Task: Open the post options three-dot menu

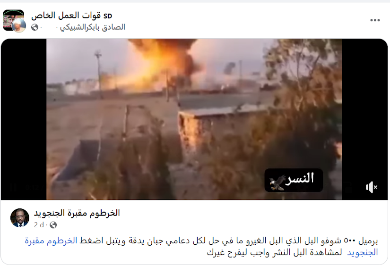Action: (375, 20)
